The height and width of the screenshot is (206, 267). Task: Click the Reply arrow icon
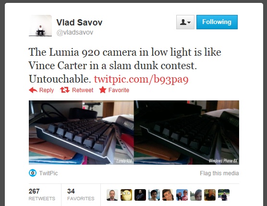[33, 90]
